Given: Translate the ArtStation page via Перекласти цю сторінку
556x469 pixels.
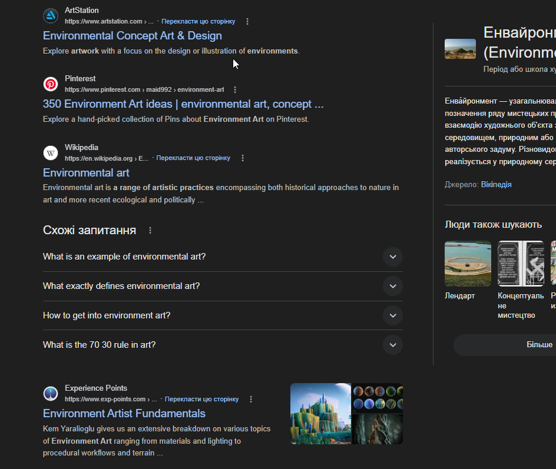Looking at the screenshot, I should coord(198,22).
